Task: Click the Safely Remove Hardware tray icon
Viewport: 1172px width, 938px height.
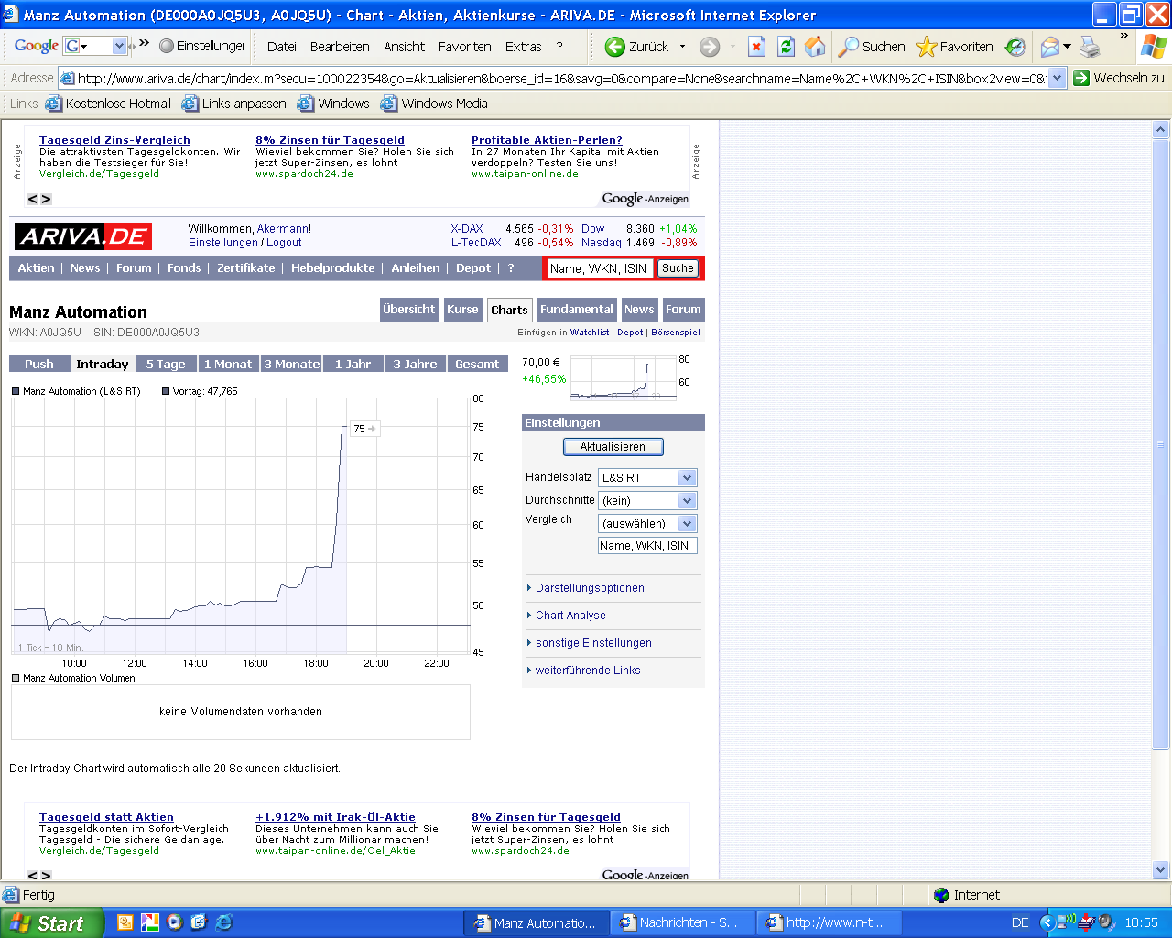Action: 1087,922
